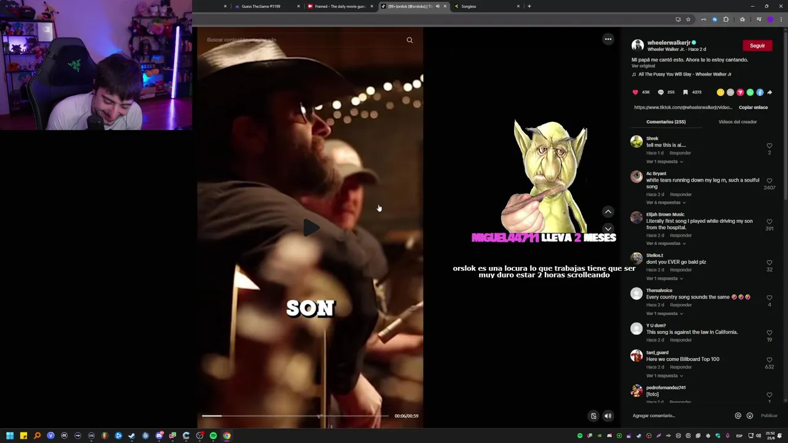Expand 1 reply under Shrek's comment
Viewport: 788px width, 443px height.
pos(664,162)
